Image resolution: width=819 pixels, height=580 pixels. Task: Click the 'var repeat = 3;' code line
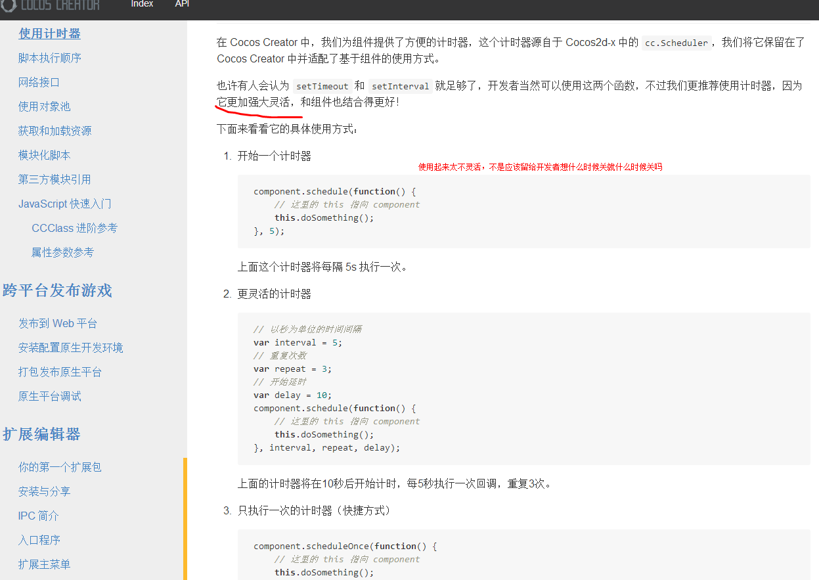pyautogui.click(x=292, y=368)
